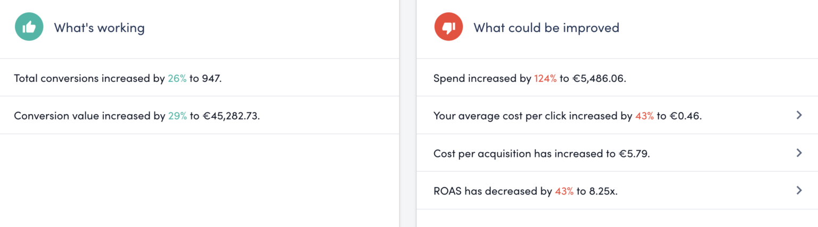Click the red thumbs-down icon

(x=448, y=27)
